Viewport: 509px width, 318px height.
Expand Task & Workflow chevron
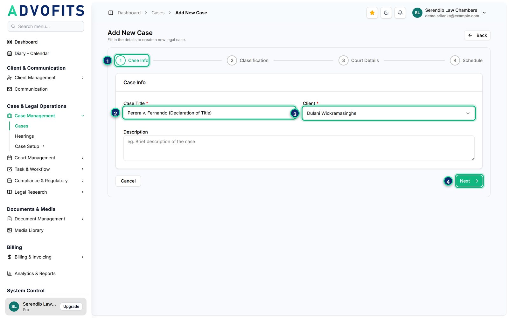(x=83, y=169)
